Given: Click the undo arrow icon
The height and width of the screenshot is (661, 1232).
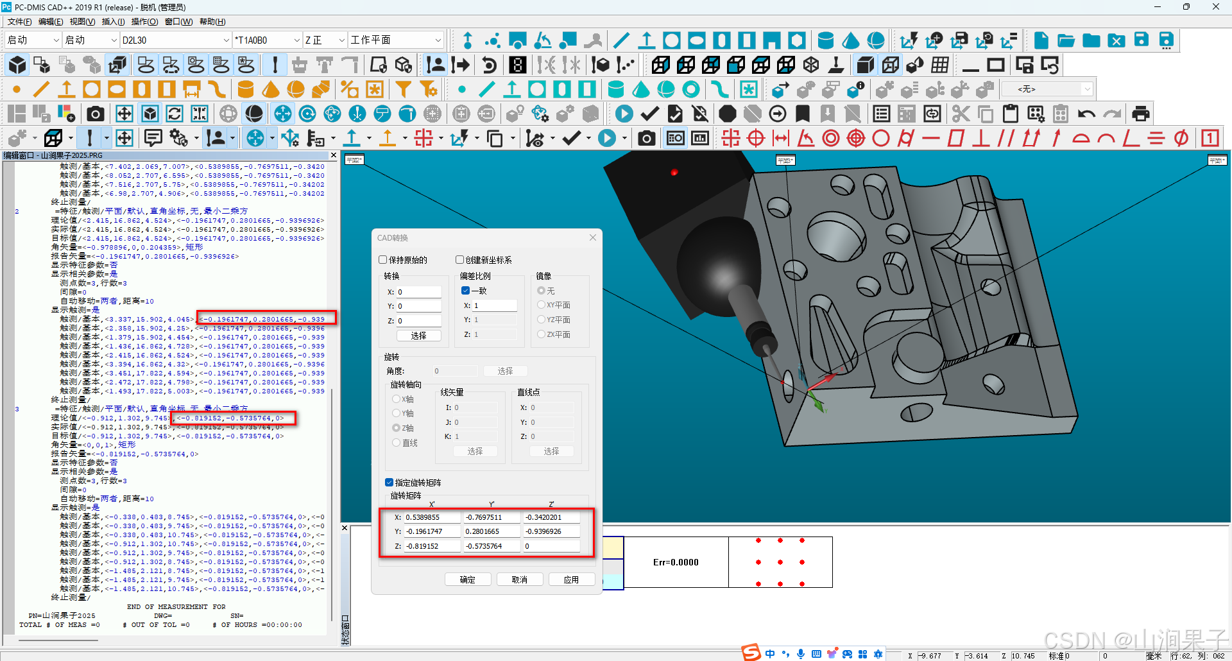Looking at the screenshot, I should pyautogui.click(x=1086, y=114).
